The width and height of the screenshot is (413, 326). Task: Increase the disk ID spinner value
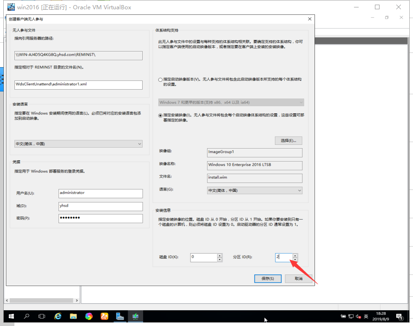point(220,255)
